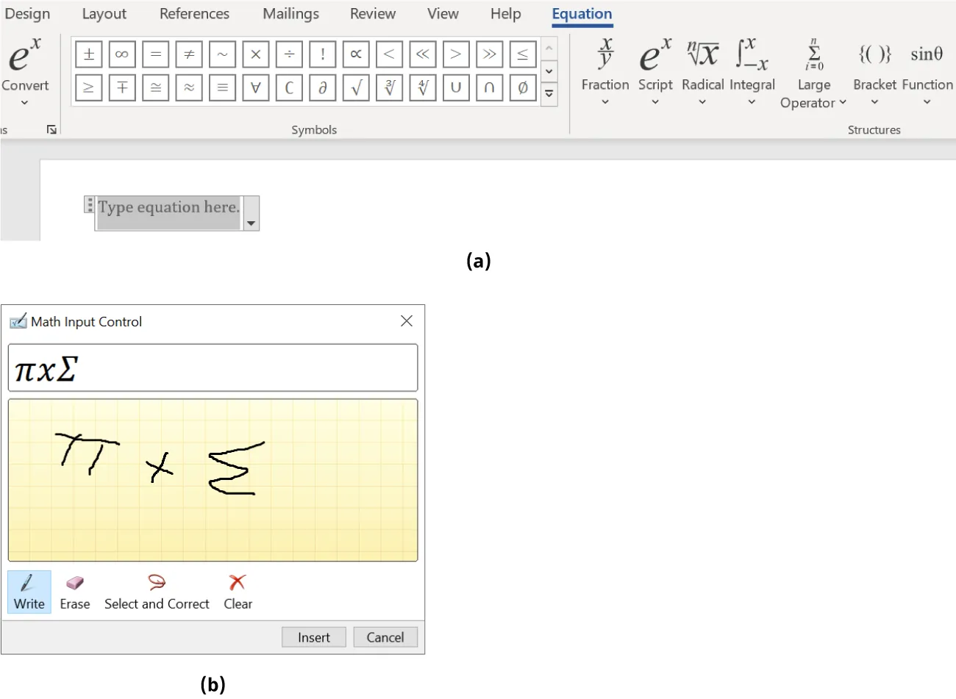Insert the union symbol
This screenshot has height=699, width=956.
coord(456,87)
